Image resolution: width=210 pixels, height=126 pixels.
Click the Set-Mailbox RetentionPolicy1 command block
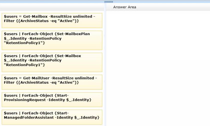tap(52, 62)
